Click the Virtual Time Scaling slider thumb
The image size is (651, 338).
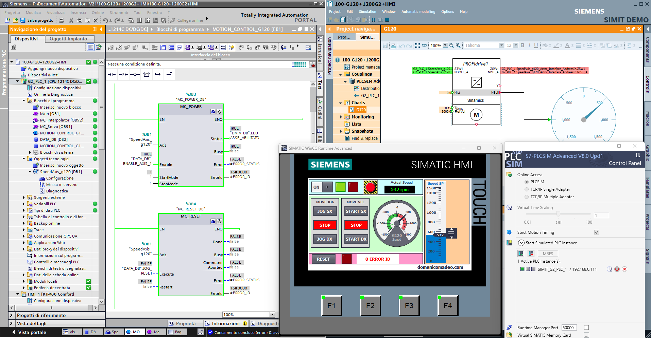point(558,214)
